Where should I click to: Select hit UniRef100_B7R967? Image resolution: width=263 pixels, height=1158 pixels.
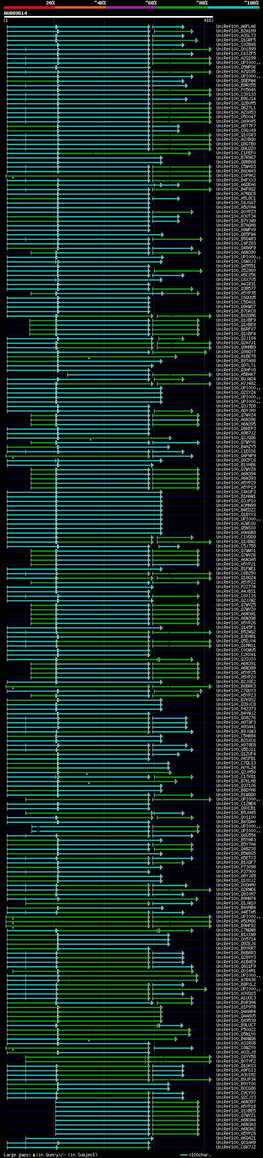pos(236,158)
